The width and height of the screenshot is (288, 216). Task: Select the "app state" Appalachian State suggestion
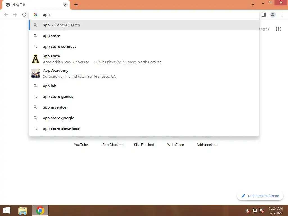pos(144,59)
